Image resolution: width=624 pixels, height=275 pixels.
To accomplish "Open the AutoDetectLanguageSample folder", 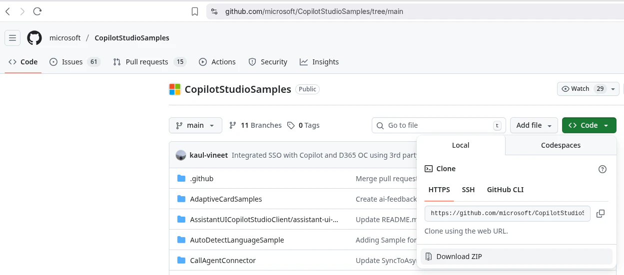I will tap(237, 240).
